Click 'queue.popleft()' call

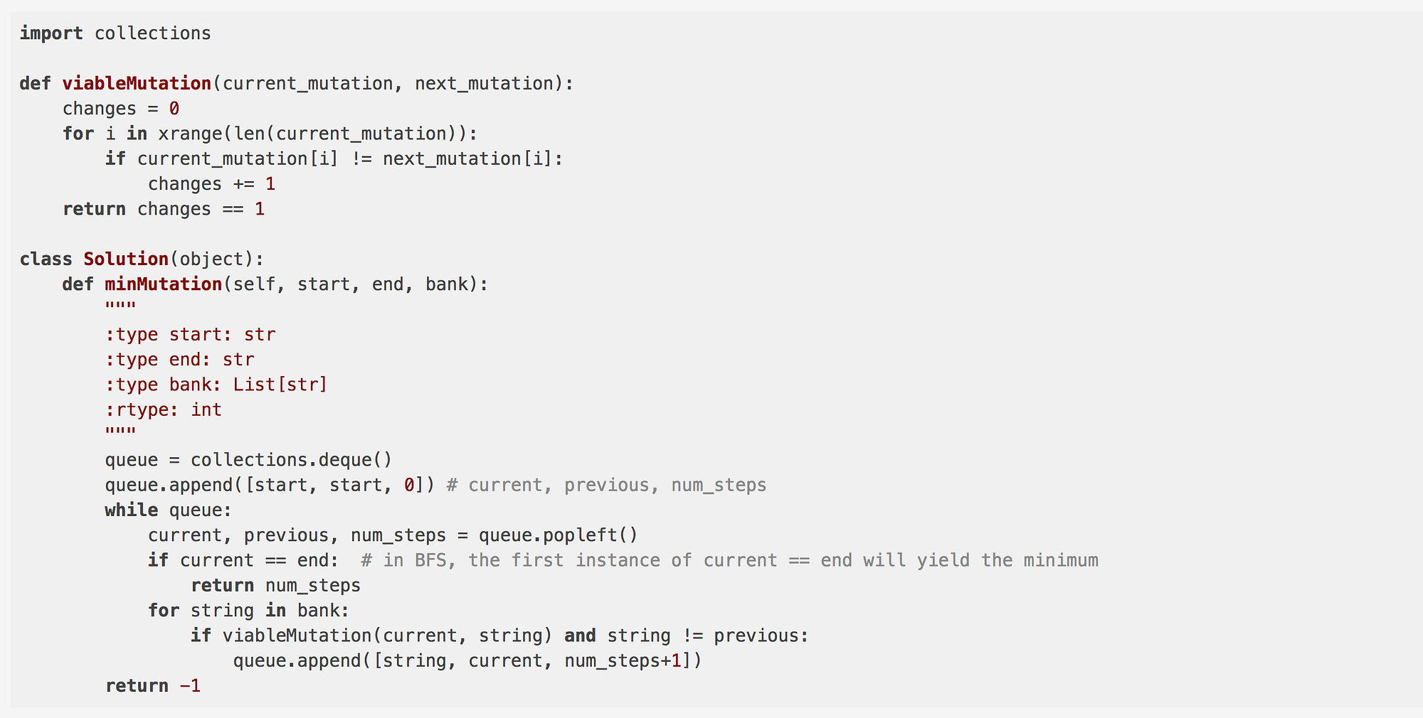point(558,535)
